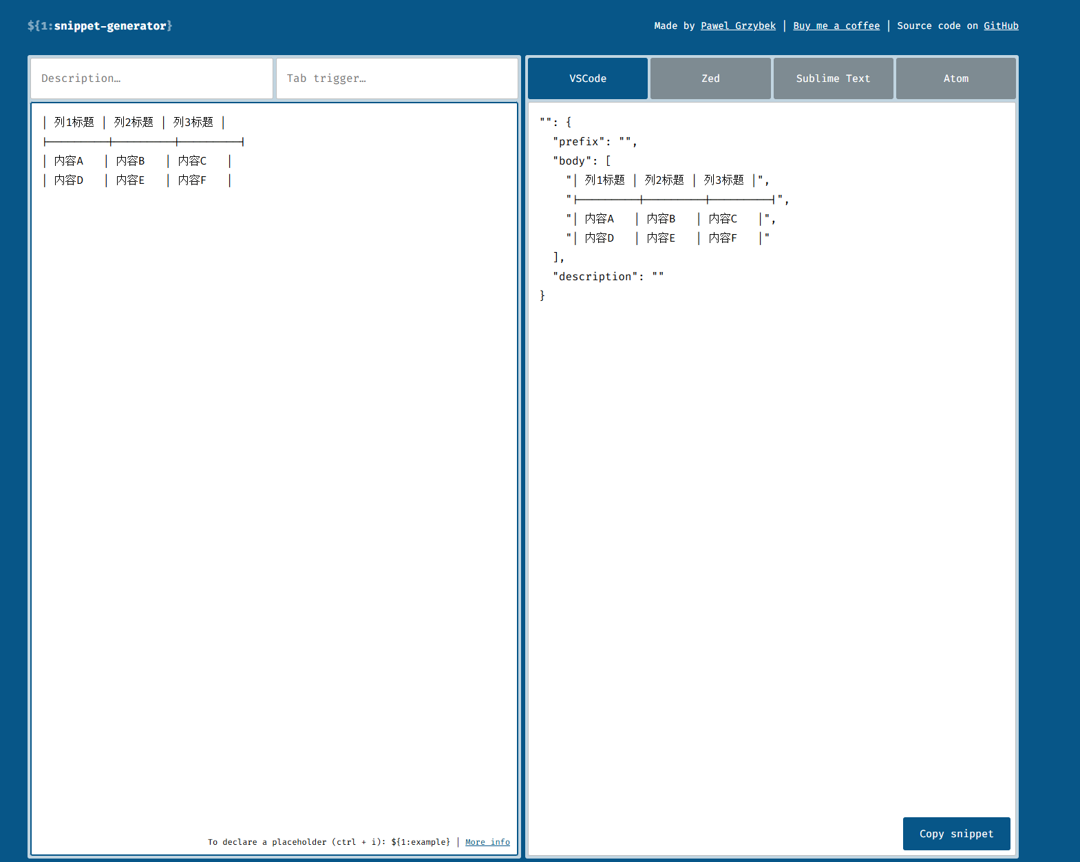Select the VSCode tab

588,78
